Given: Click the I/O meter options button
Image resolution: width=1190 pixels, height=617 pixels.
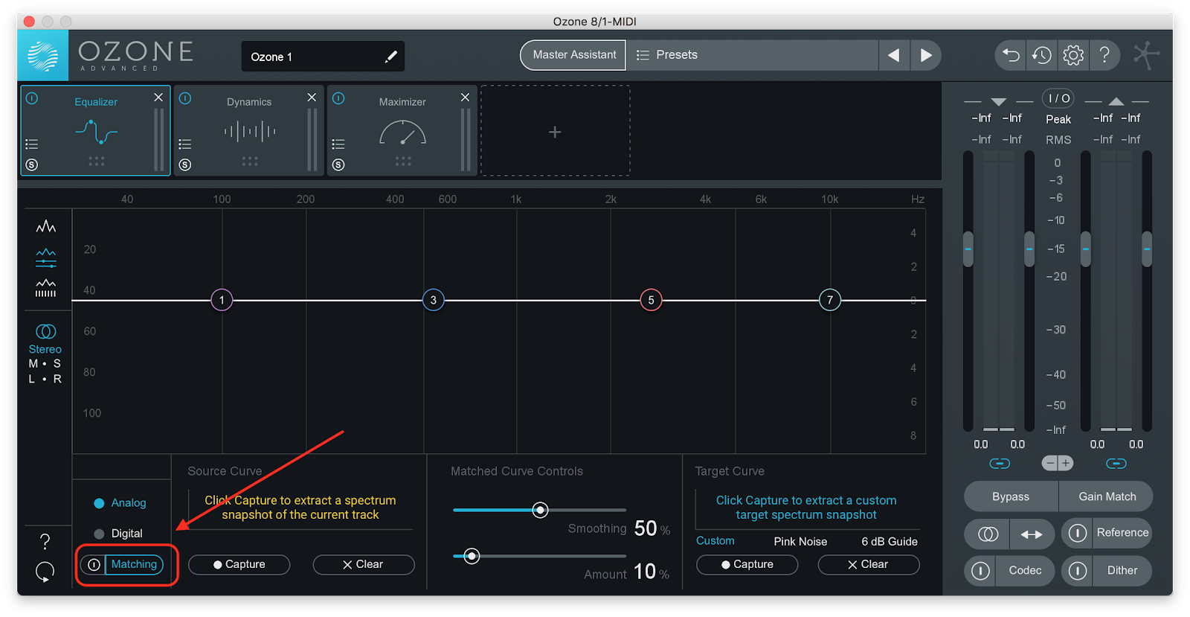Looking at the screenshot, I should 1058,98.
